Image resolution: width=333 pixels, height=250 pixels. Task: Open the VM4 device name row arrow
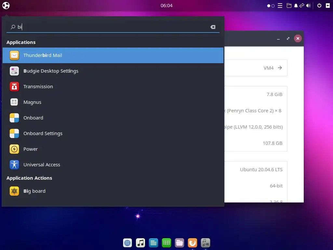[x=280, y=68]
